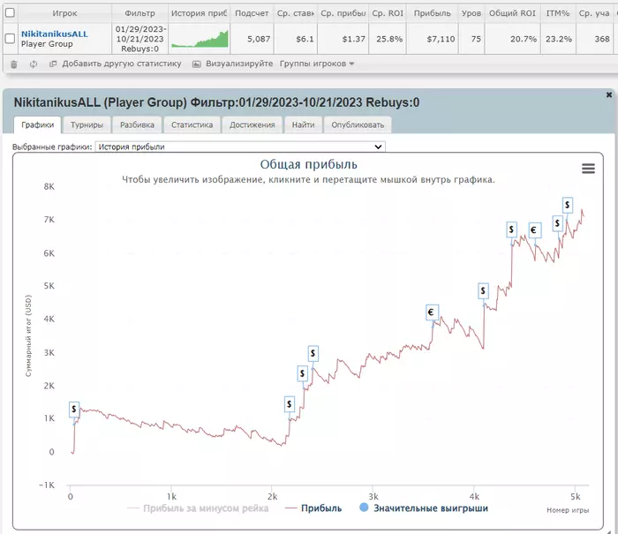Select the 5,087 count cell
This screenshot has height=534, width=618.
[252, 39]
